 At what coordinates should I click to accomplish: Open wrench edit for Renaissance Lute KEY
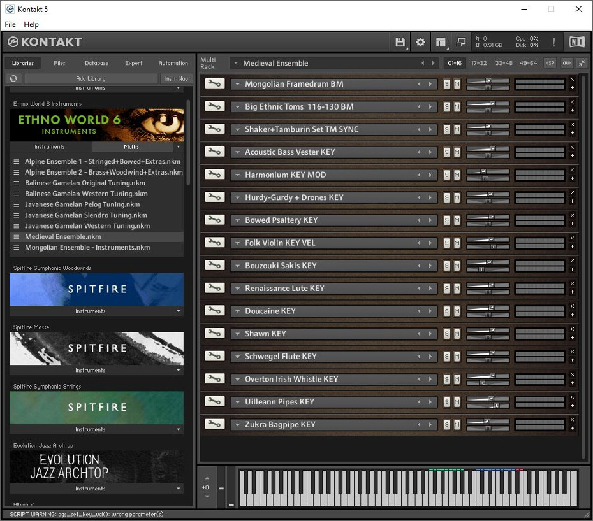click(214, 287)
